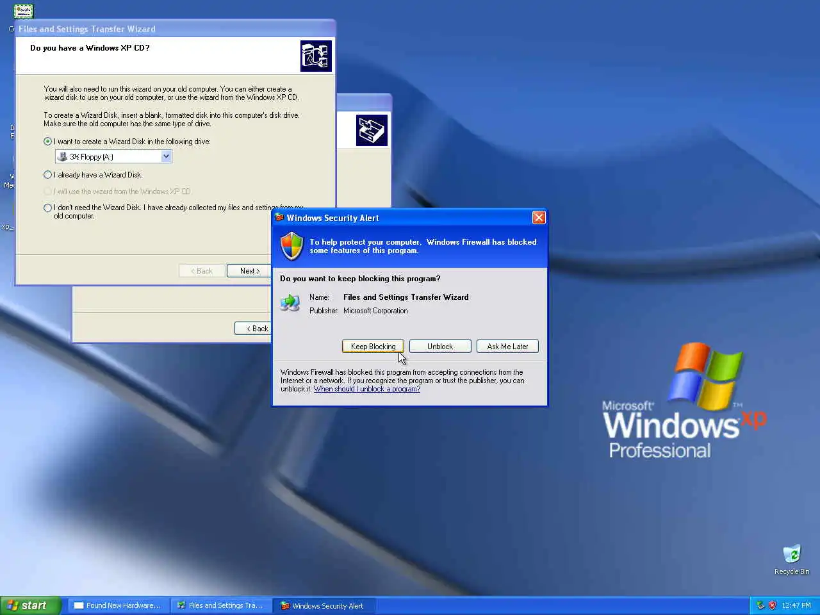Click the Safely Remove Hardware tray icon
This screenshot has width=820, height=615.
point(760,605)
